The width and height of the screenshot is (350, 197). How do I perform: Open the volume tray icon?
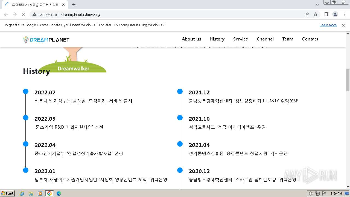tap(311, 193)
